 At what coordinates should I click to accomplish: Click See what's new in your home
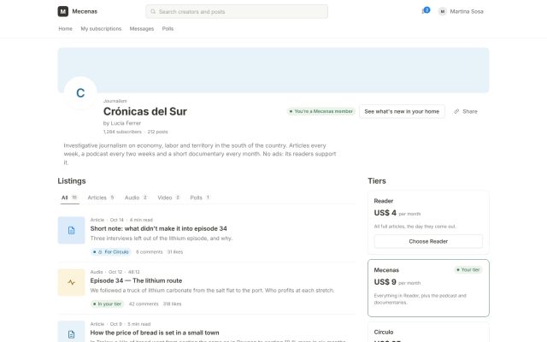[x=402, y=112]
